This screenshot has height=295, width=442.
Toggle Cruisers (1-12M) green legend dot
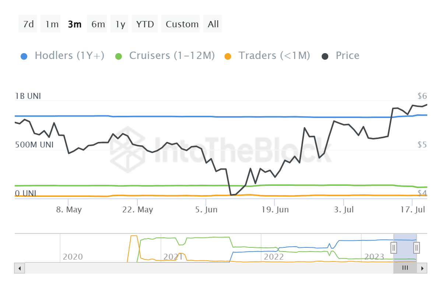click(118, 56)
